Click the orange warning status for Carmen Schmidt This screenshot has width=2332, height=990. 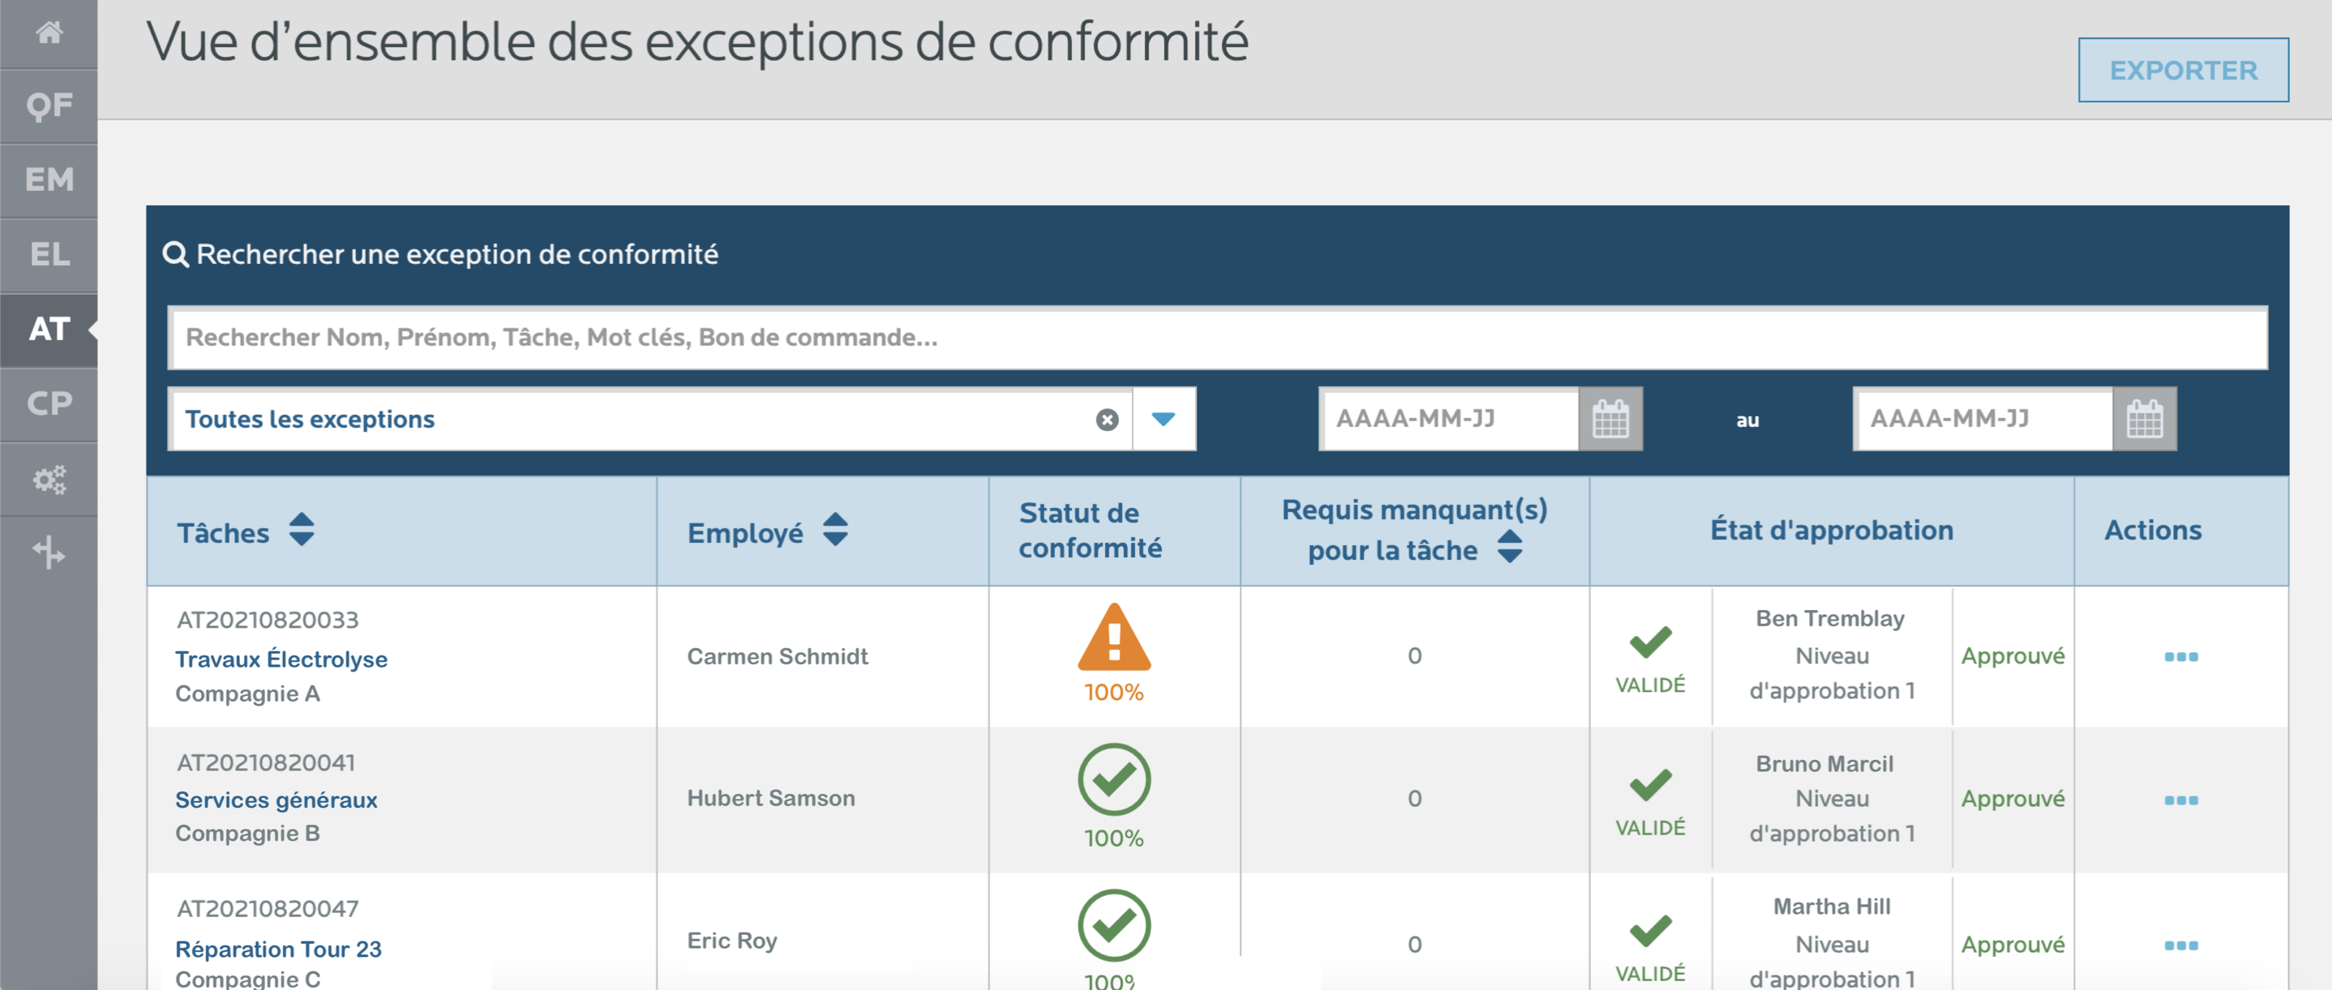coord(1113,638)
